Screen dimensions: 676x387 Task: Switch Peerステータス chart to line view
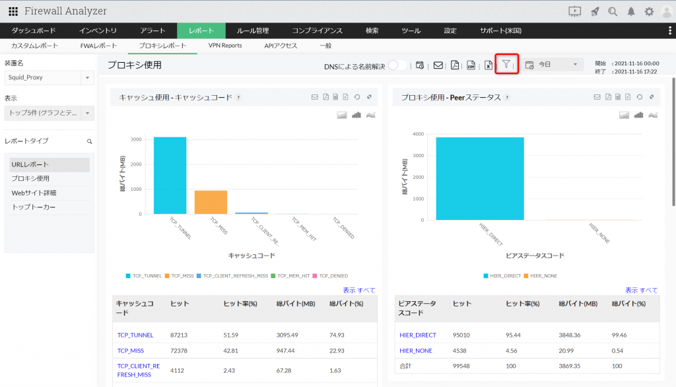click(653, 115)
